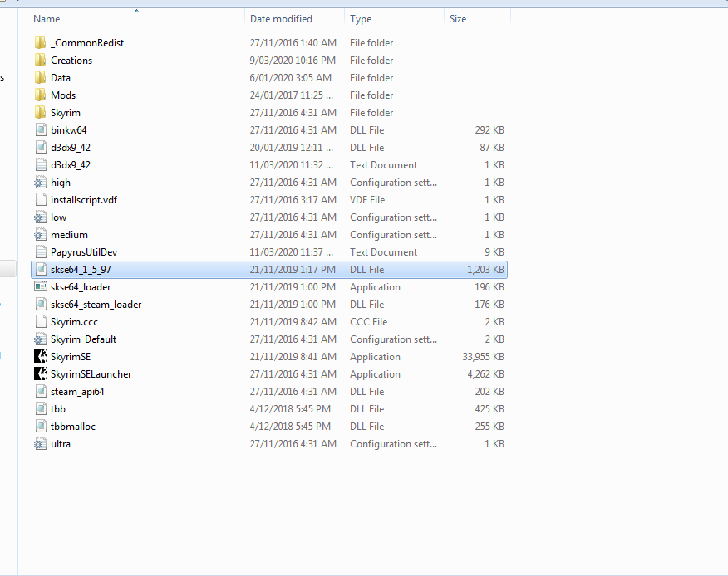Click the 292 KB size value
This screenshot has width=728, height=576.
489,129
